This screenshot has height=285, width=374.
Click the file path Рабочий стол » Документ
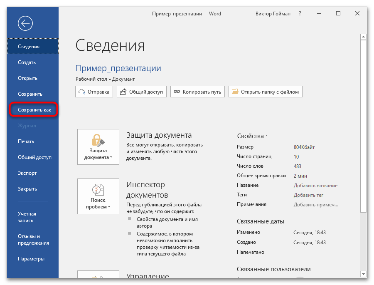105,79
